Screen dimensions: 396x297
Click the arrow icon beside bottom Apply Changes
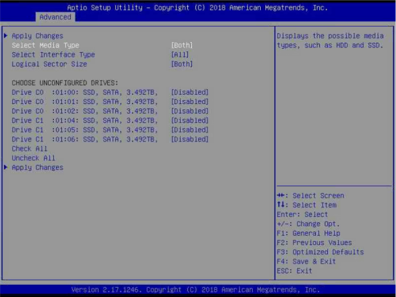point(6,168)
